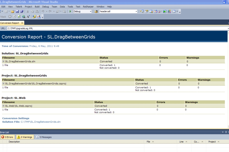Screen dimensions: 229x152
Task: Select the Conversion Report tab
Action: (x=10, y=23)
